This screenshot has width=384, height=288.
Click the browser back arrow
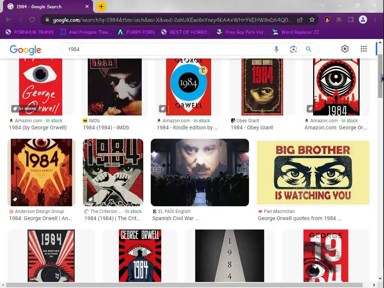click(8, 19)
